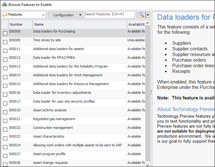Click the magnifier search icon button

(x=141, y=15)
